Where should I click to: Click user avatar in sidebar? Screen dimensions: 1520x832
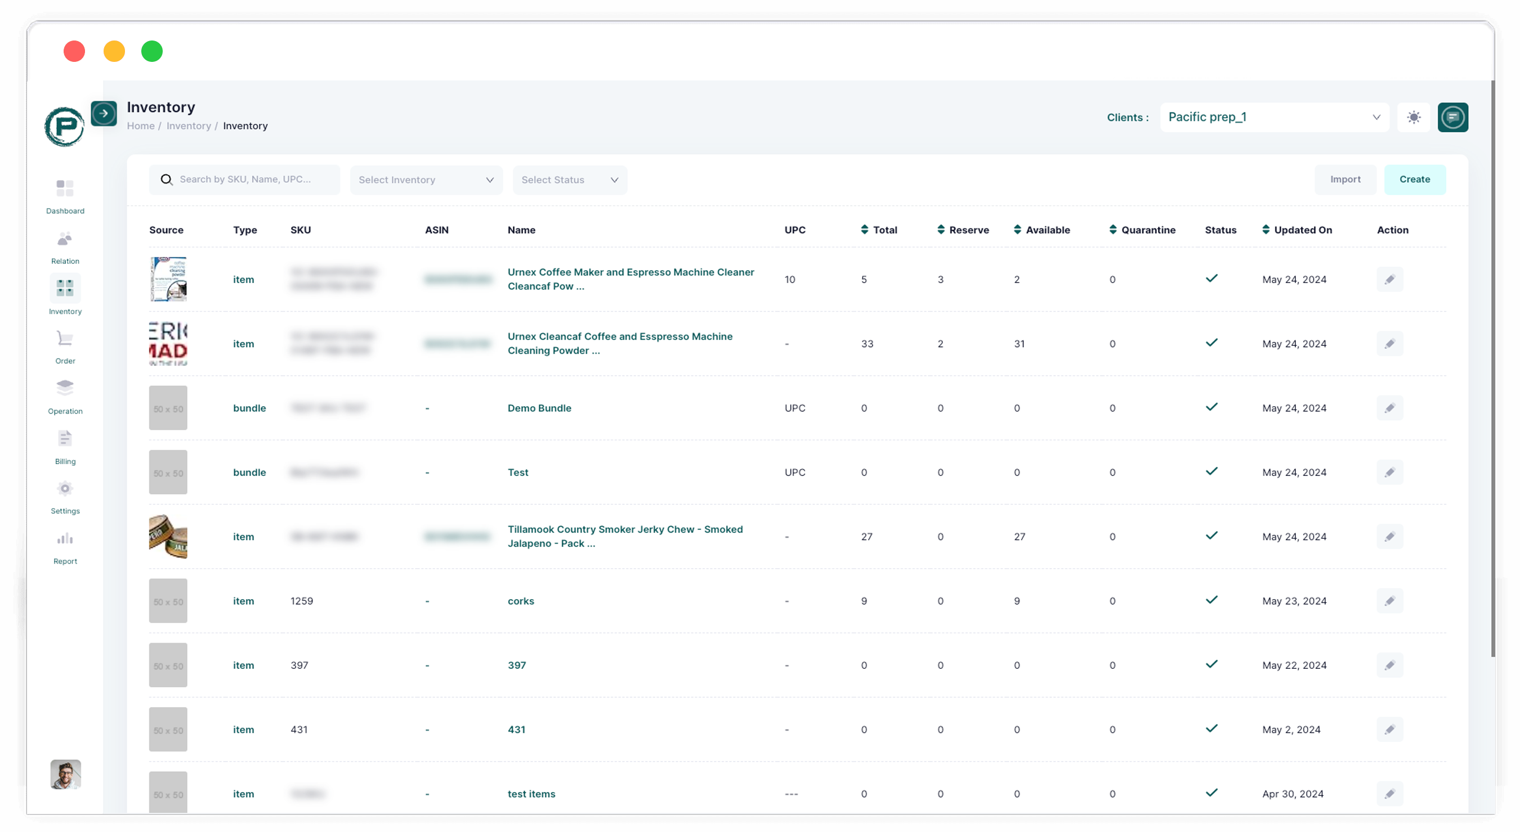(65, 774)
